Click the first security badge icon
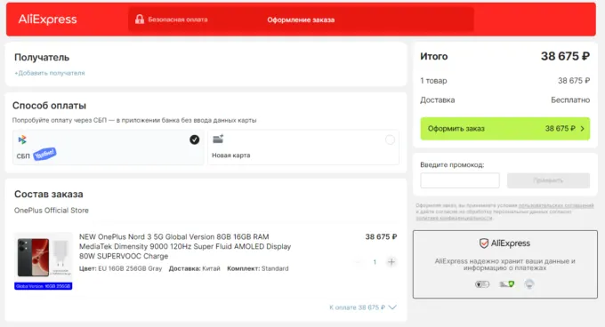Image resolution: width=605 pixels, height=327 pixels. (482, 284)
